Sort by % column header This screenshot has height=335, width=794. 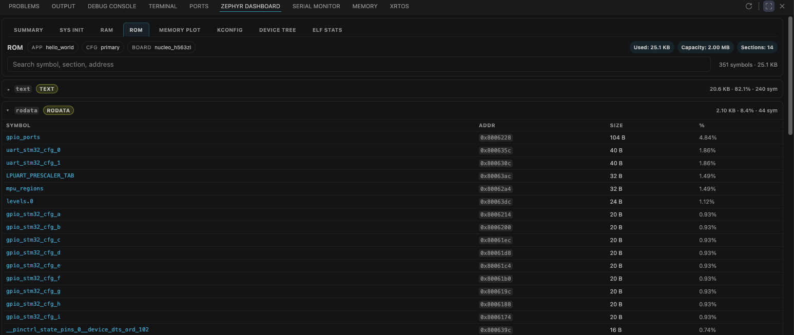point(702,125)
